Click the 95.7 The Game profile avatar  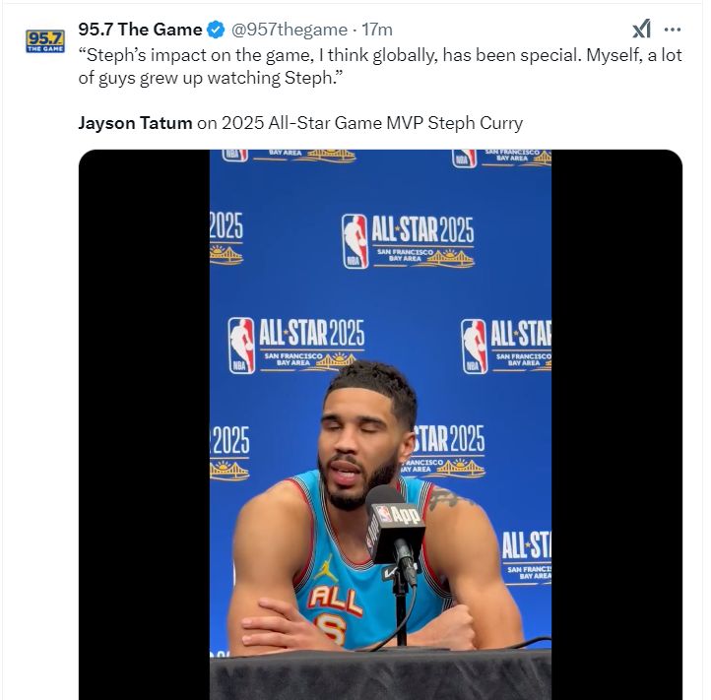click(43, 40)
